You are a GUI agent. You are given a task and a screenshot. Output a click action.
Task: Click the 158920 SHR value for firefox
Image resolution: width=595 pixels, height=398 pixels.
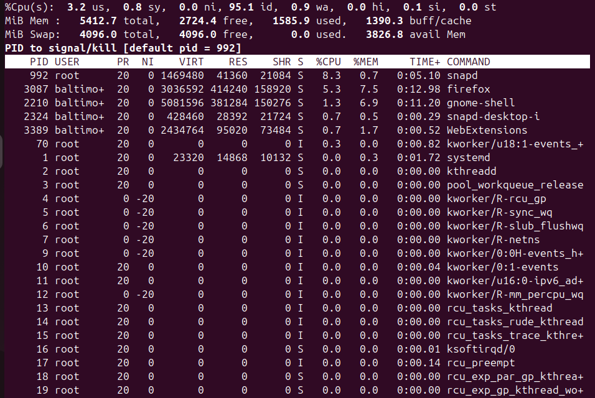(x=273, y=89)
